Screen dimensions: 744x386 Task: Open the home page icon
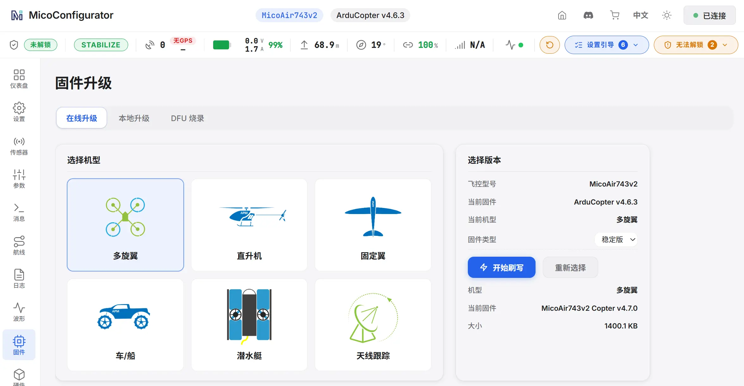(562, 15)
